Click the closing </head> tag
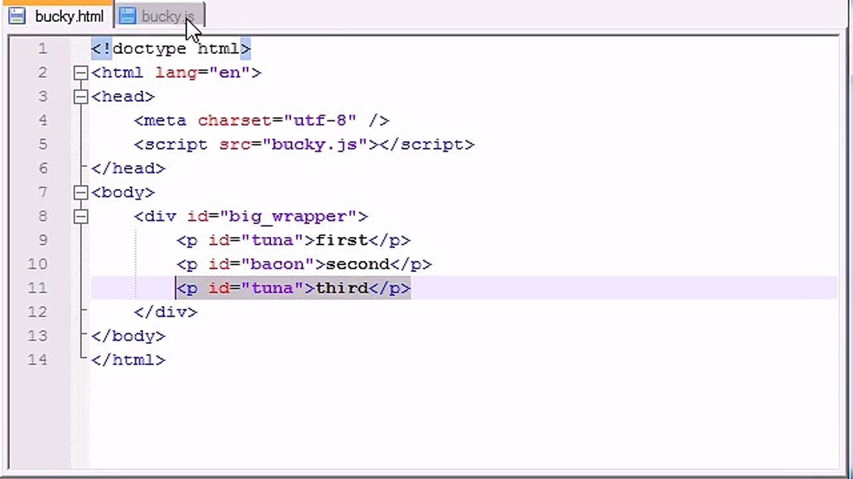853x479 pixels. tap(129, 168)
